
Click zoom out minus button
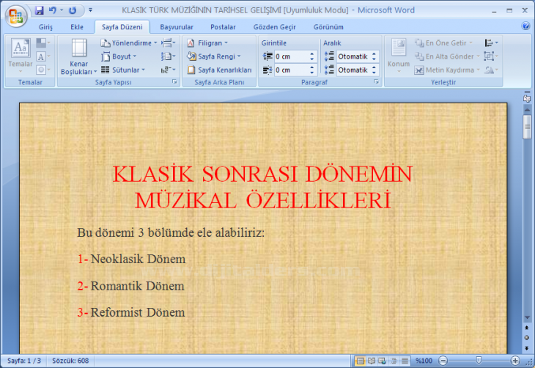click(443, 361)
